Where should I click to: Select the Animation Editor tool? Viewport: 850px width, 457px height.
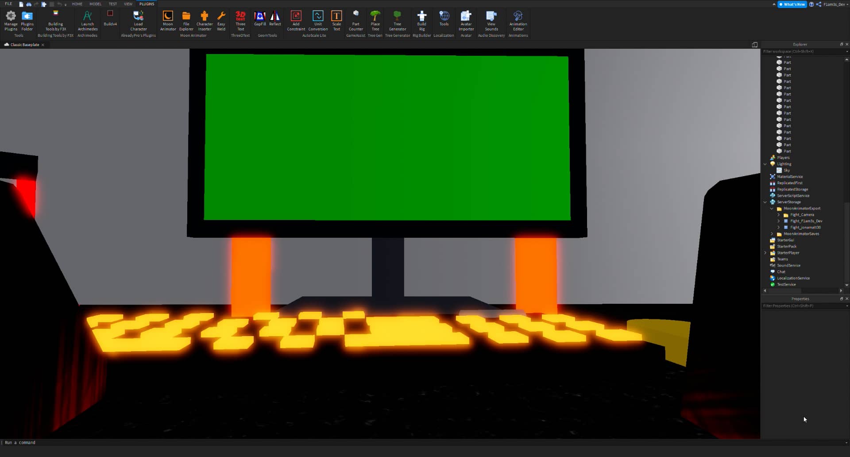click(x=518, y=21)
